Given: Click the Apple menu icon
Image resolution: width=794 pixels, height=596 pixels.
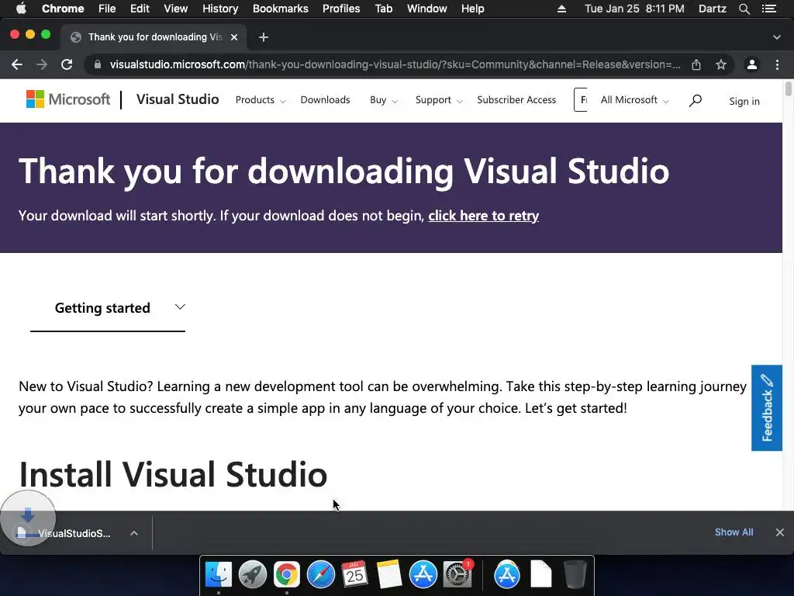Looking at the screenshot, I should [x=21, y=9].
